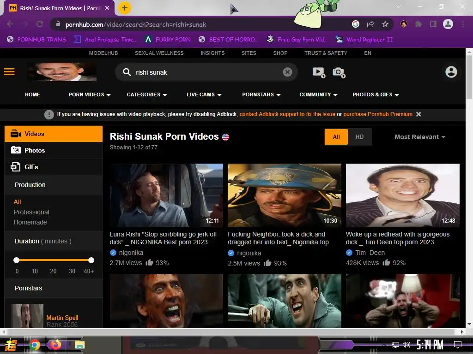Click the upload video icon
Screen dimensions: 473x354
coord(319,72)
